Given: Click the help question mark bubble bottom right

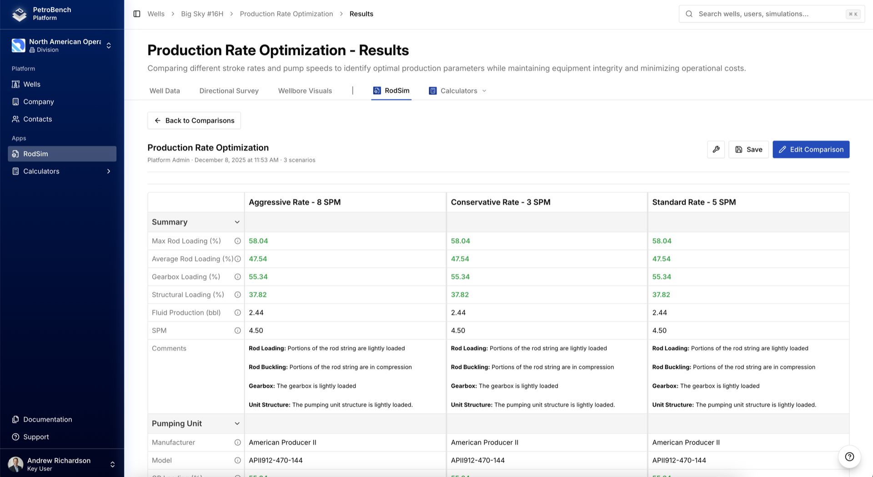Looking at the screenshot, I should click(x=849, y=457).
